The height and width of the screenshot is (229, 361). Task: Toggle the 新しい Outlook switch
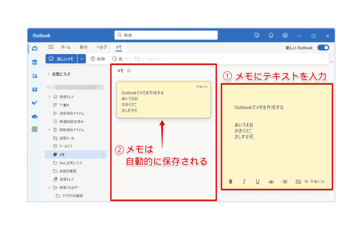point(323,48)
